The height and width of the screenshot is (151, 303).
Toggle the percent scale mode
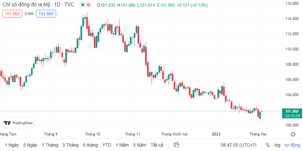coord(268,145)
